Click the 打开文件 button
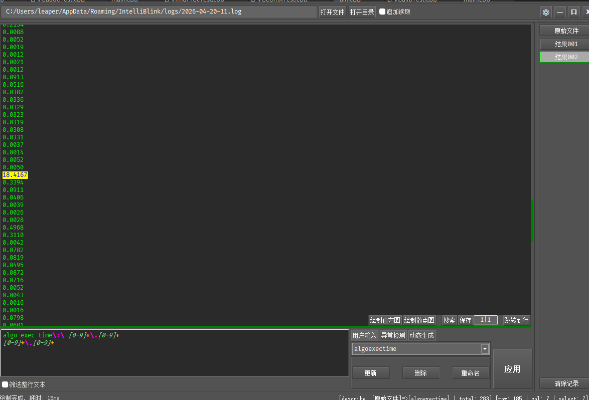 click(x=333, y=12)
